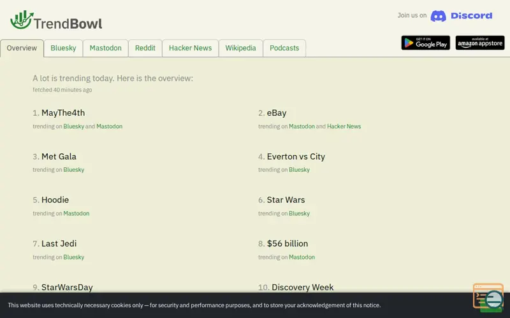Open the Mastodon tab
Image resolution: width=510 pixels, height=318 pixels.
[x=105, y=48]
